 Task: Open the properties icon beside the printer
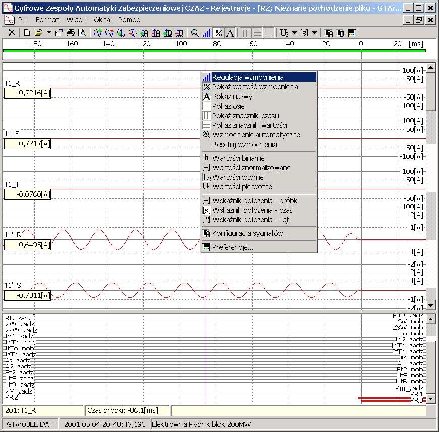pyautogui.click(x=59, y=33)
